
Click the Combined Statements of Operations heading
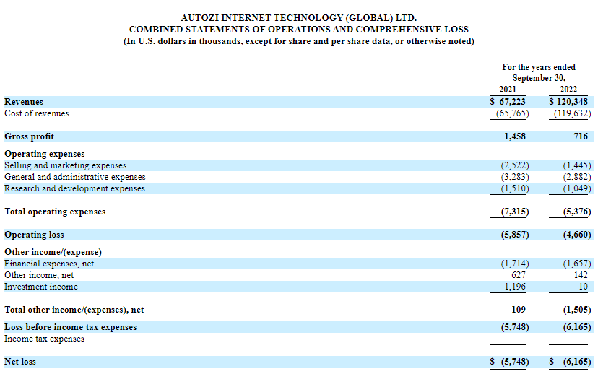tap(298, 30)
